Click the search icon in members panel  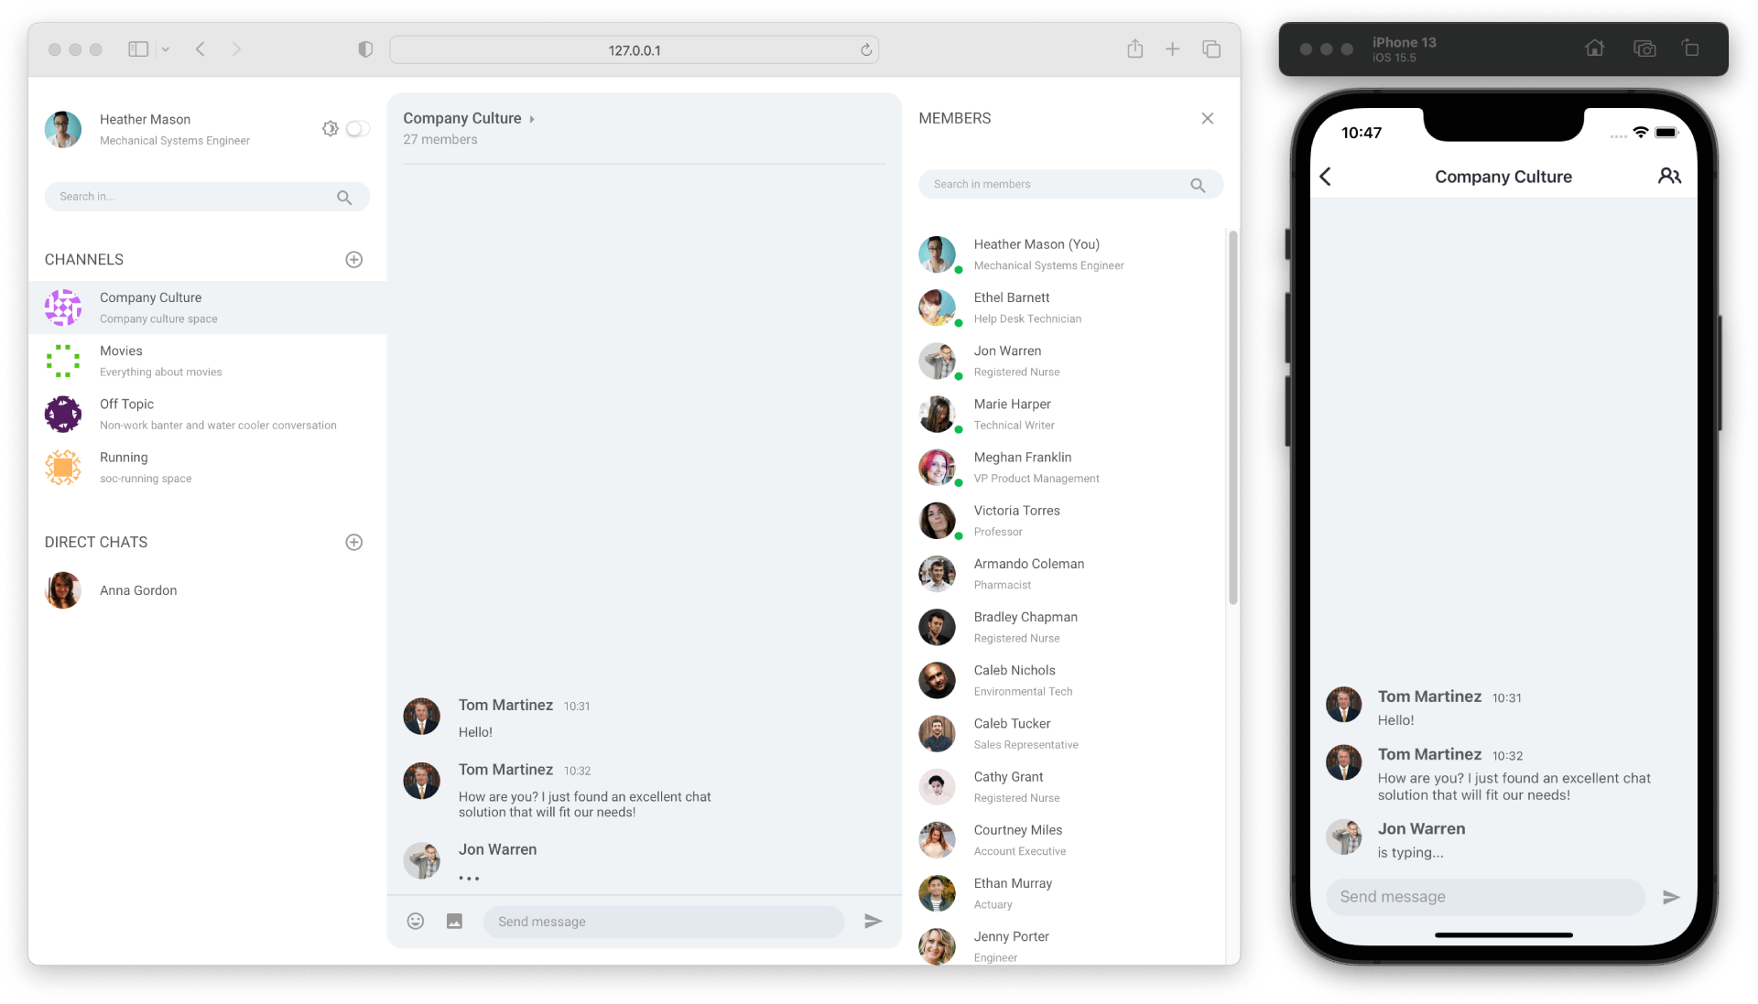[x=1198, y=183]
